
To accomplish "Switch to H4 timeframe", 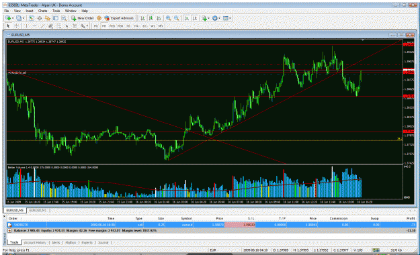I will tap(136, 26).
